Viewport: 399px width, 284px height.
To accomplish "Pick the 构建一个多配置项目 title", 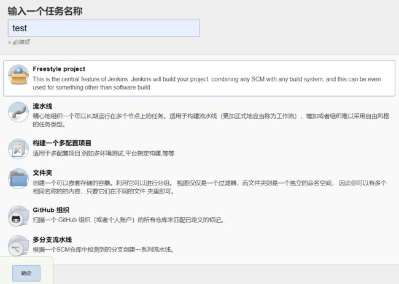I will 62,143.
